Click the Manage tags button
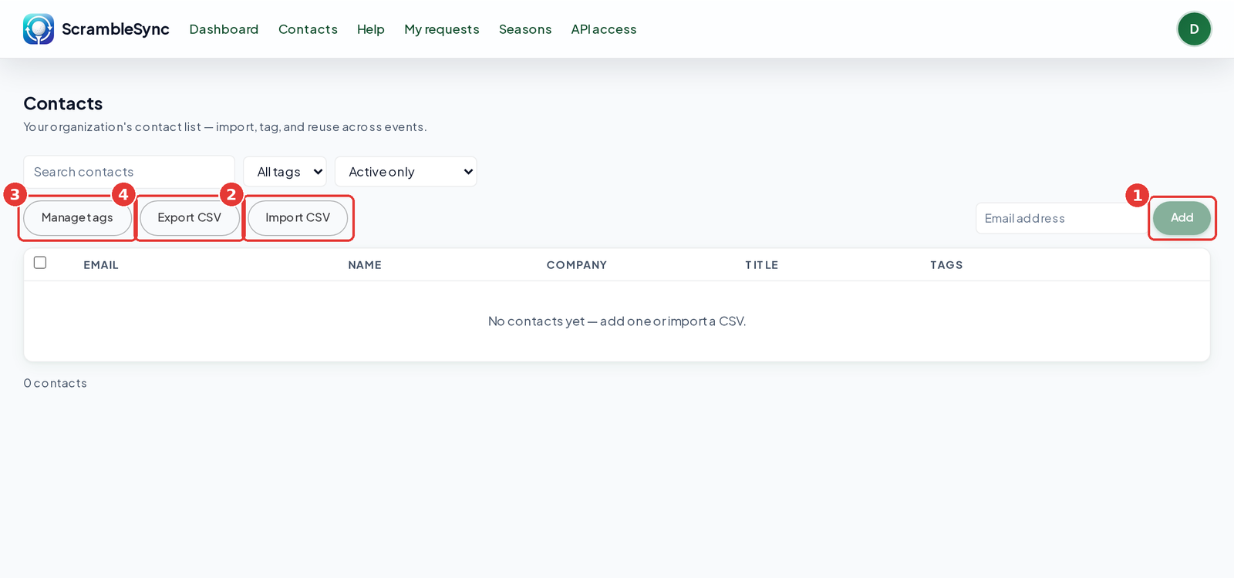Viewport: 1234px width, 578px height. 77,218
